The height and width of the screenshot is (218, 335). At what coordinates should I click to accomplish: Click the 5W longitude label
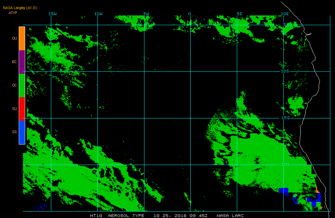pyautogui.click(x=146, y=14)
